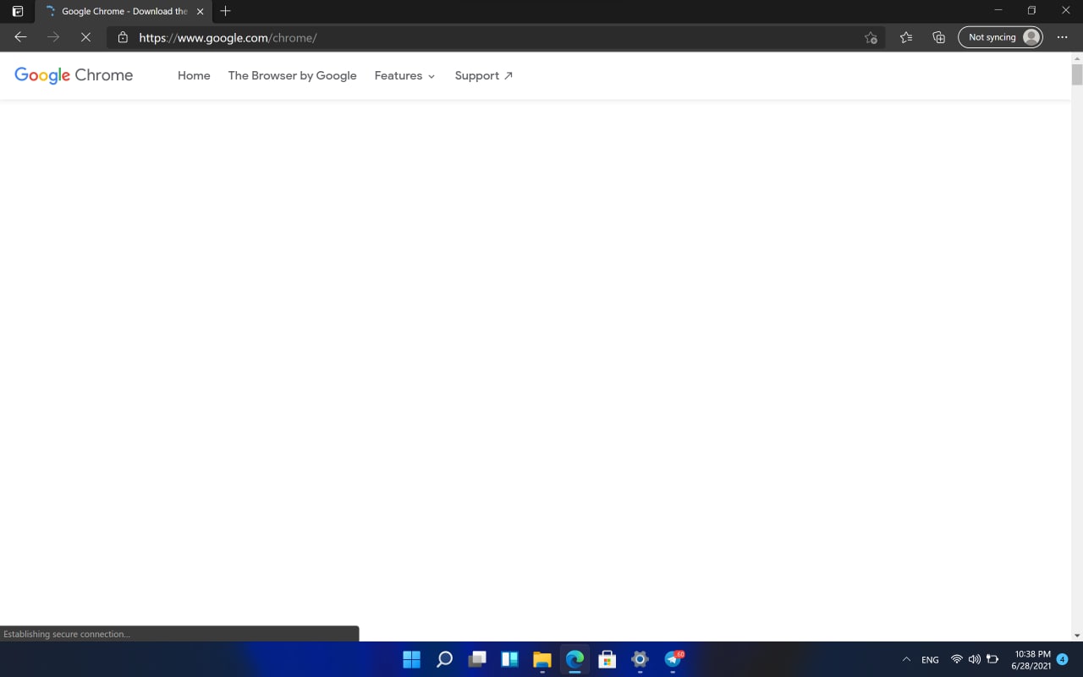Click the page scrollbar thumb
This screenshot has width=1083, height=677.
pos(1077,74)
